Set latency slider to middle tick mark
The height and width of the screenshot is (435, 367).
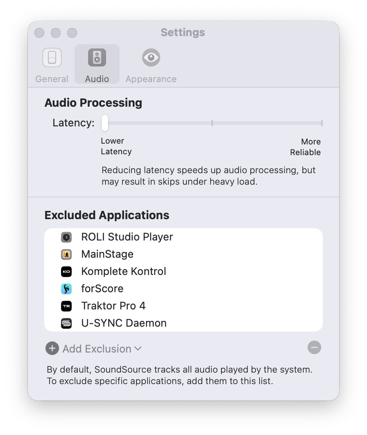(x=212, y=123)
